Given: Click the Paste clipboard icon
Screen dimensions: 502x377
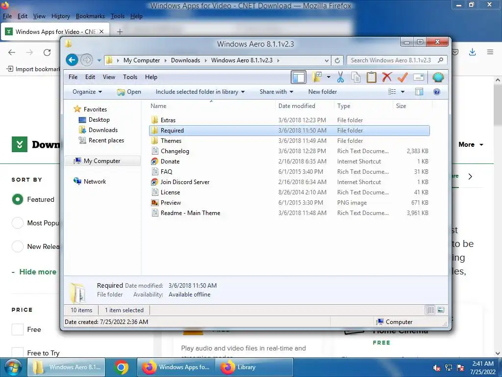Looking at the screenshot, I should 372,77.
